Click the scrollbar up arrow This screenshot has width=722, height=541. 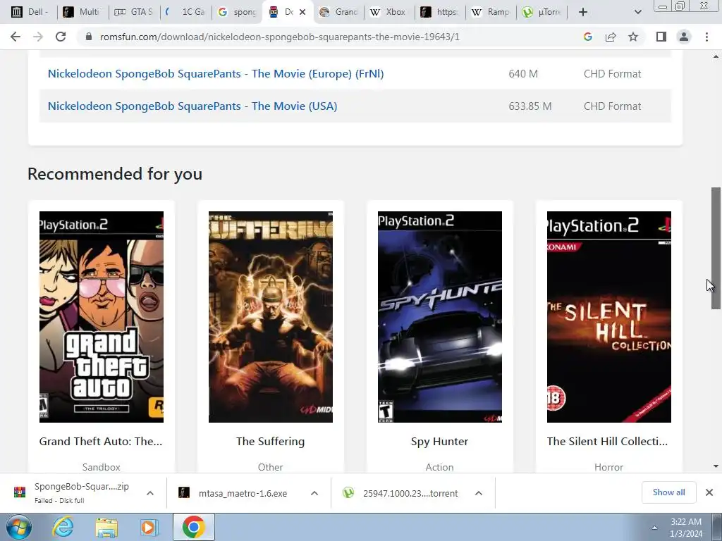click(x=716, y=56)
